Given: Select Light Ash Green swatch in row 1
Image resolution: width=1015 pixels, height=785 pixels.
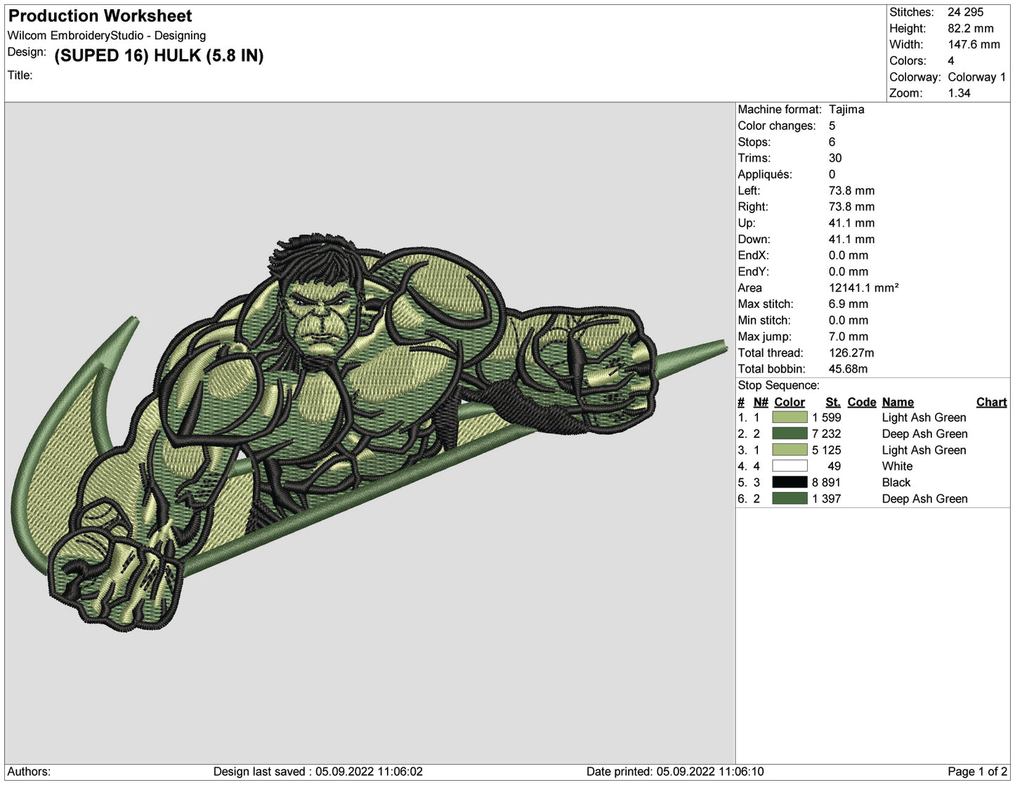Looking at the screenshot, I should (790, 417).
